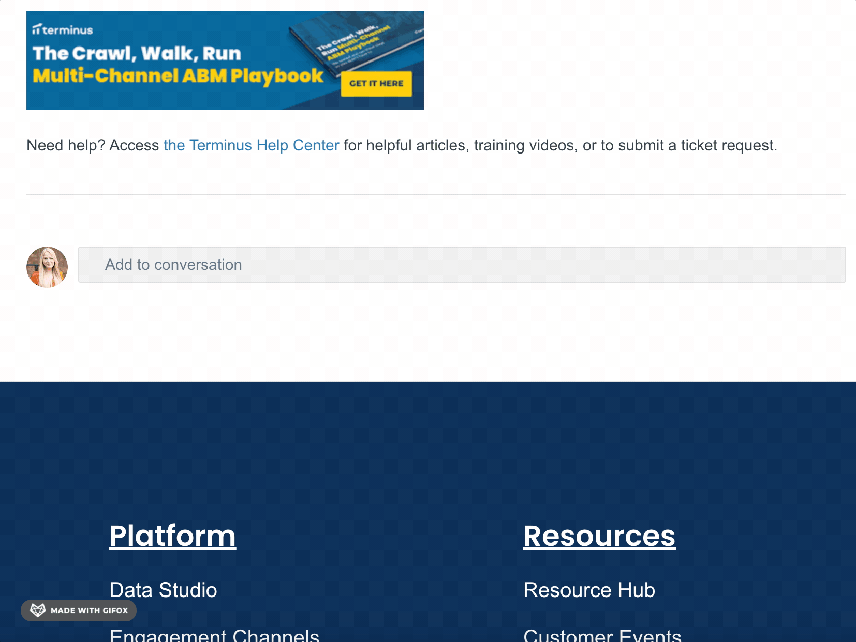Open the Terminus Help Center link
Screen dimensions: 856x642
(x=252, y=145)
